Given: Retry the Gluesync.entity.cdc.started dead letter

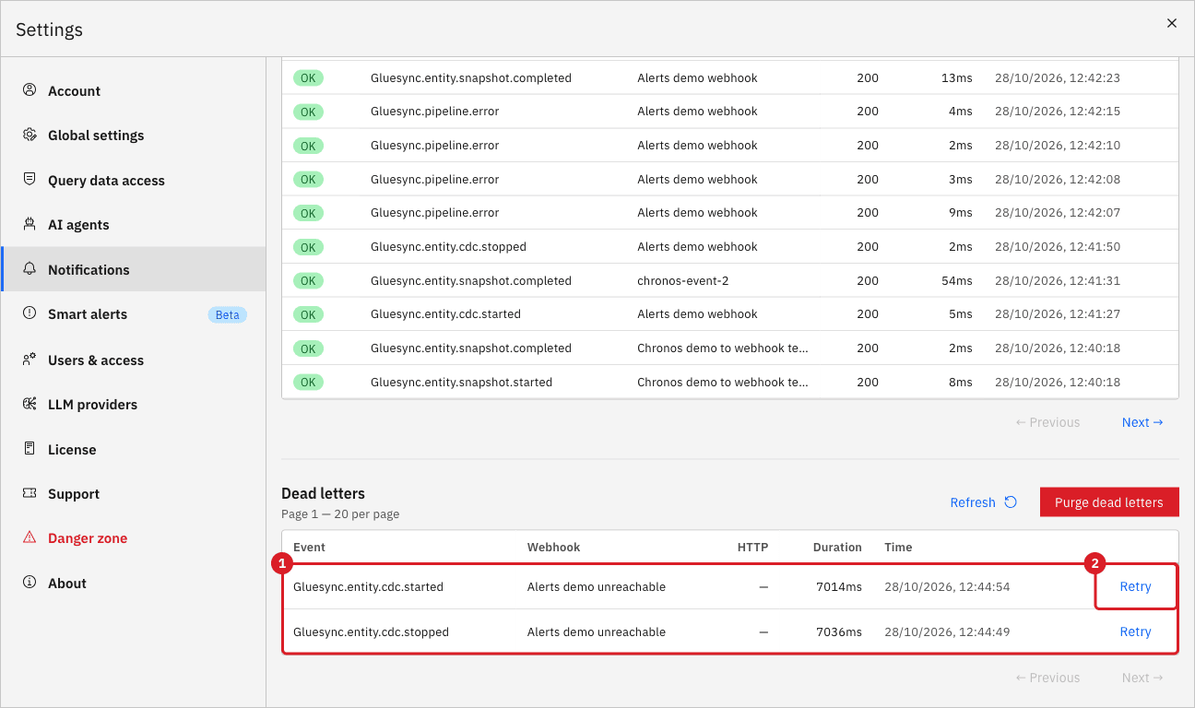Looking at the screenshot, I should [1135, 586].
